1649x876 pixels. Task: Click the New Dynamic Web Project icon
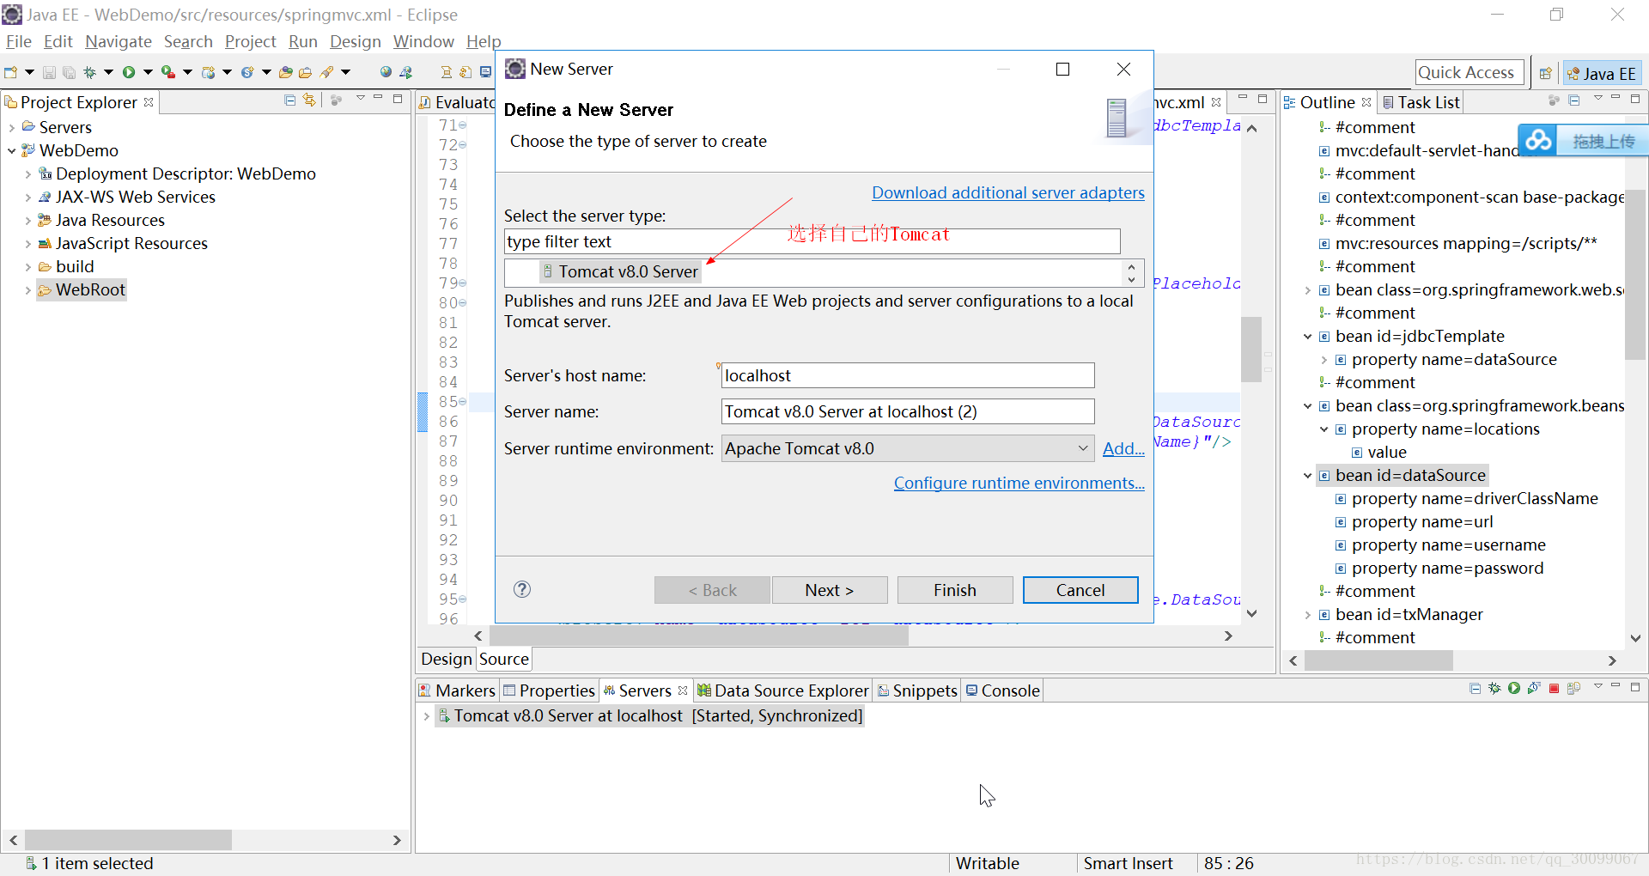tap(209, 72)
